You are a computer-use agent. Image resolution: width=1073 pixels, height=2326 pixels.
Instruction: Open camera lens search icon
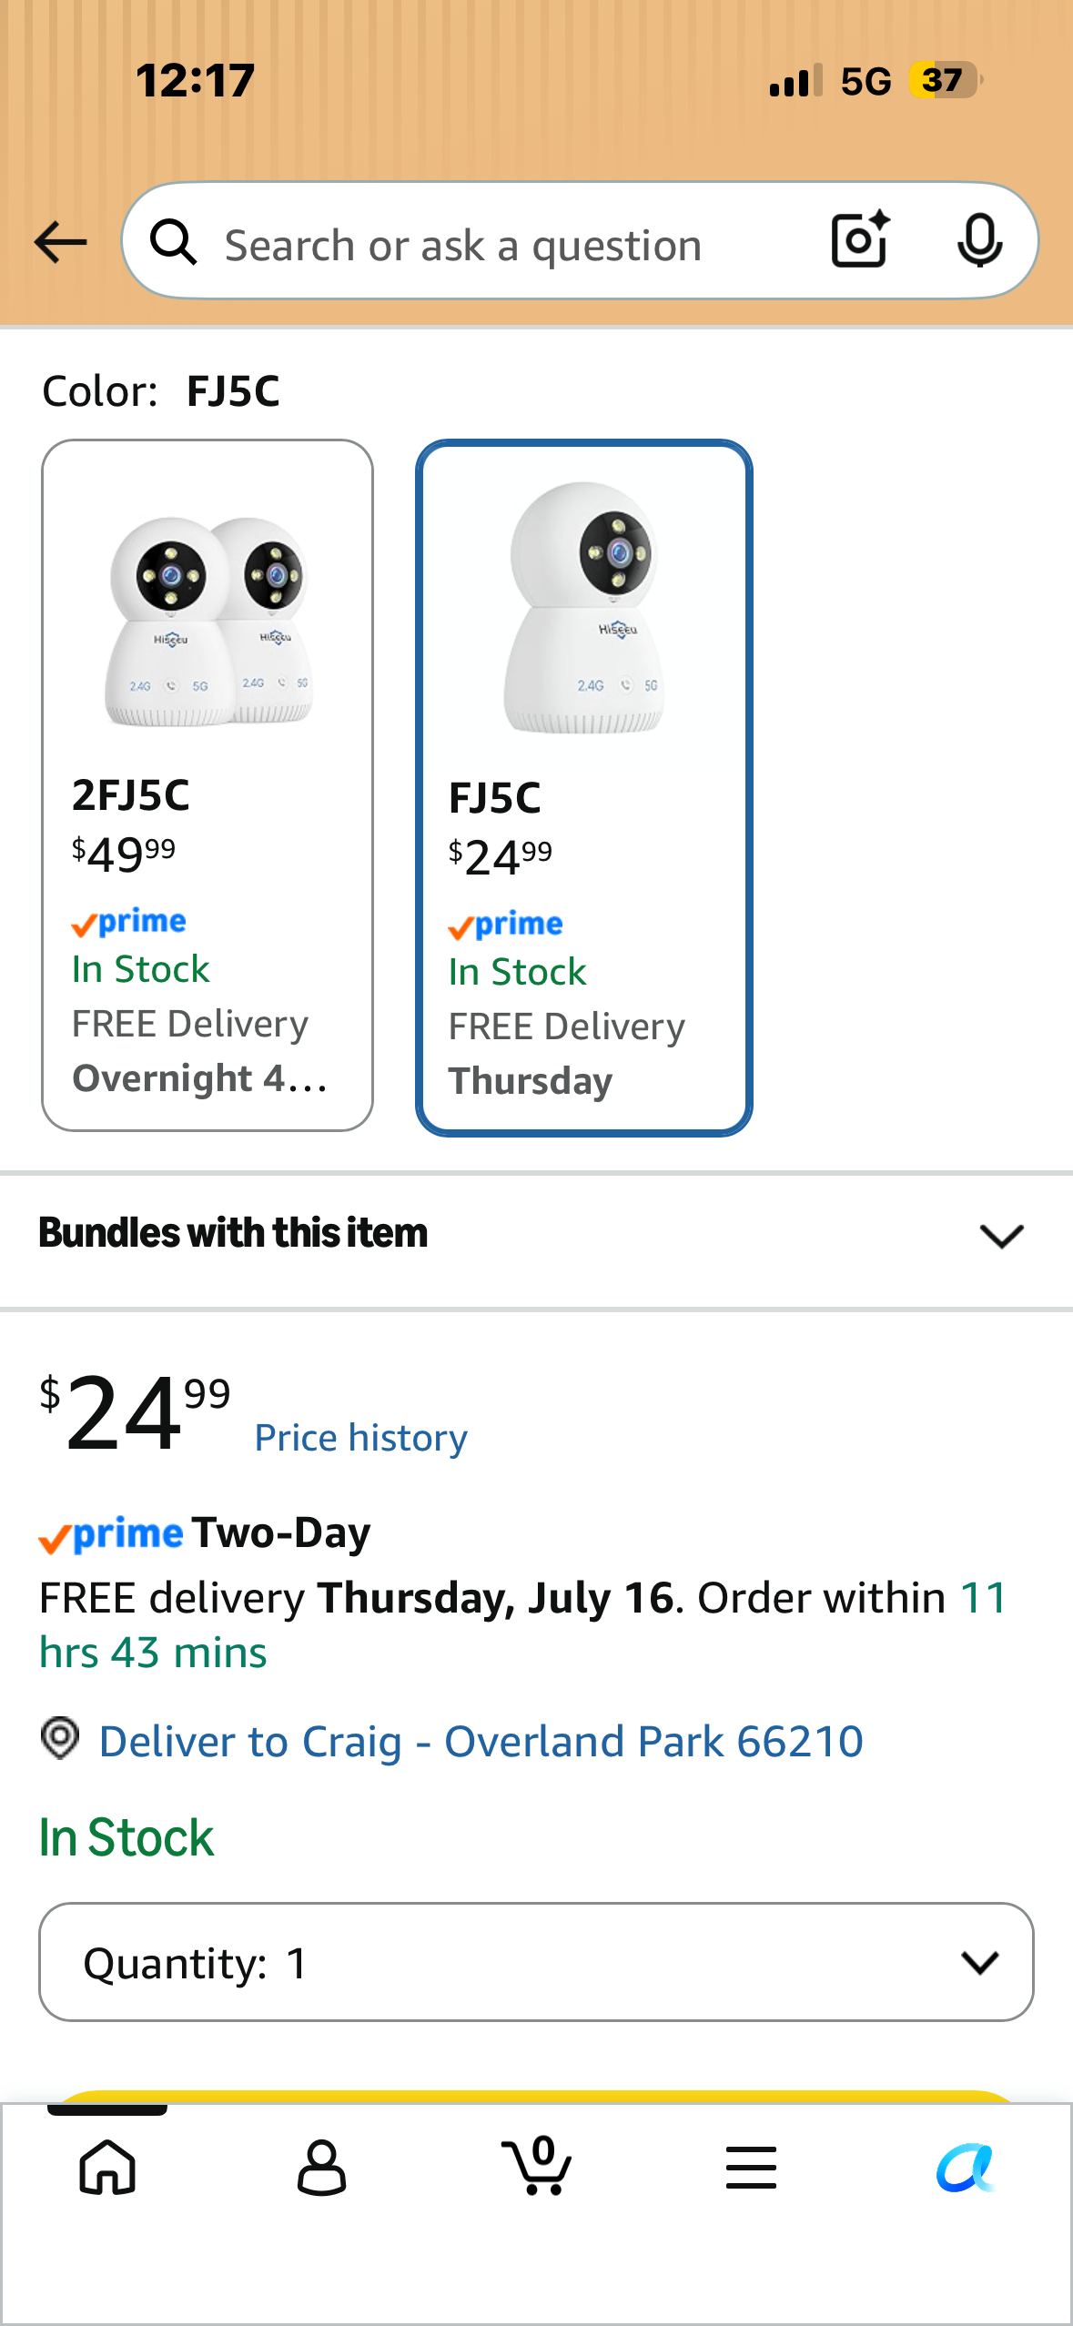[860, 240]
